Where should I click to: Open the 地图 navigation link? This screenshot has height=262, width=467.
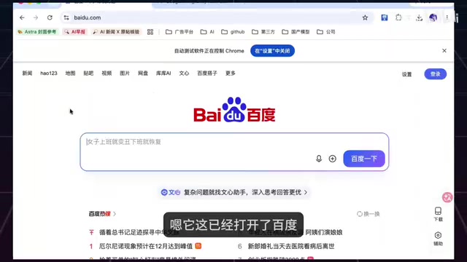pos(70,74)
